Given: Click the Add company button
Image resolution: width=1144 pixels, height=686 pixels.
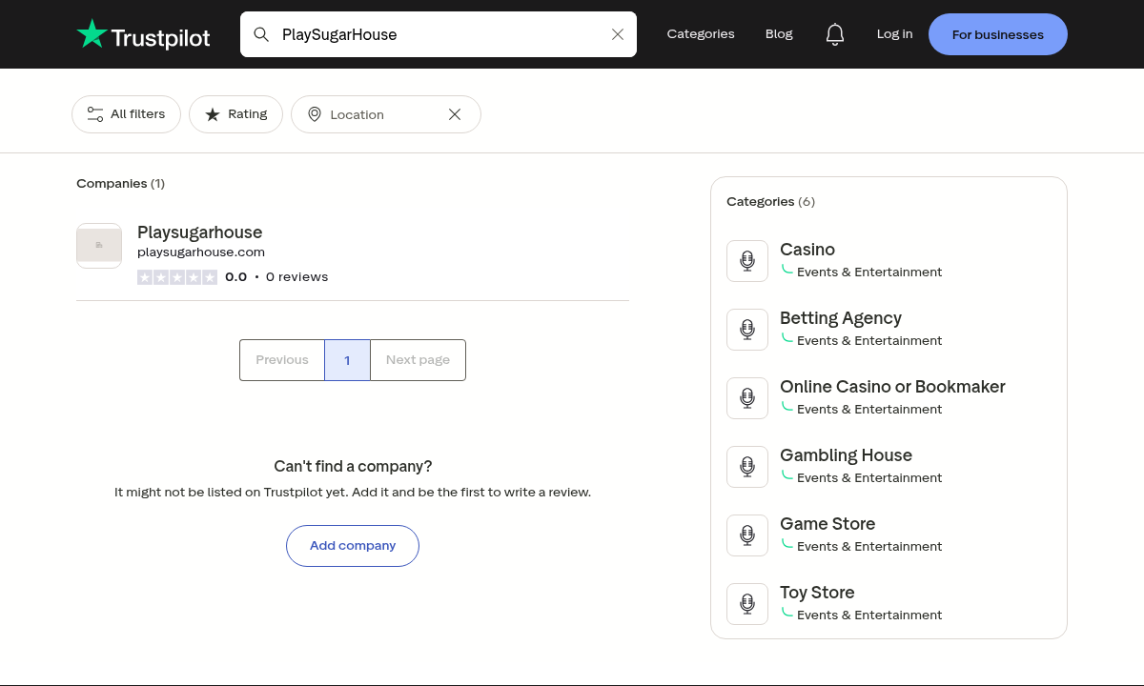Looking at the screenshot, I should point(353,546).
